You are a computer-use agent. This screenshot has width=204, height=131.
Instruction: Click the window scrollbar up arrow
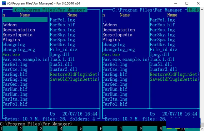pos(202,9)
